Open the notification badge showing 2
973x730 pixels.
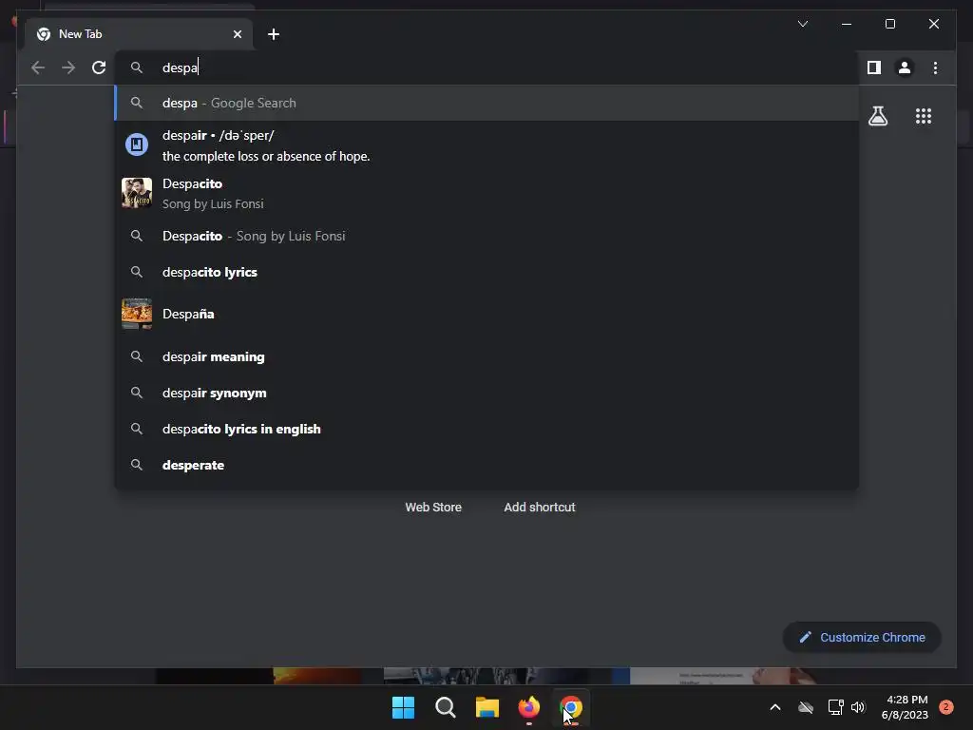(946, 707)
